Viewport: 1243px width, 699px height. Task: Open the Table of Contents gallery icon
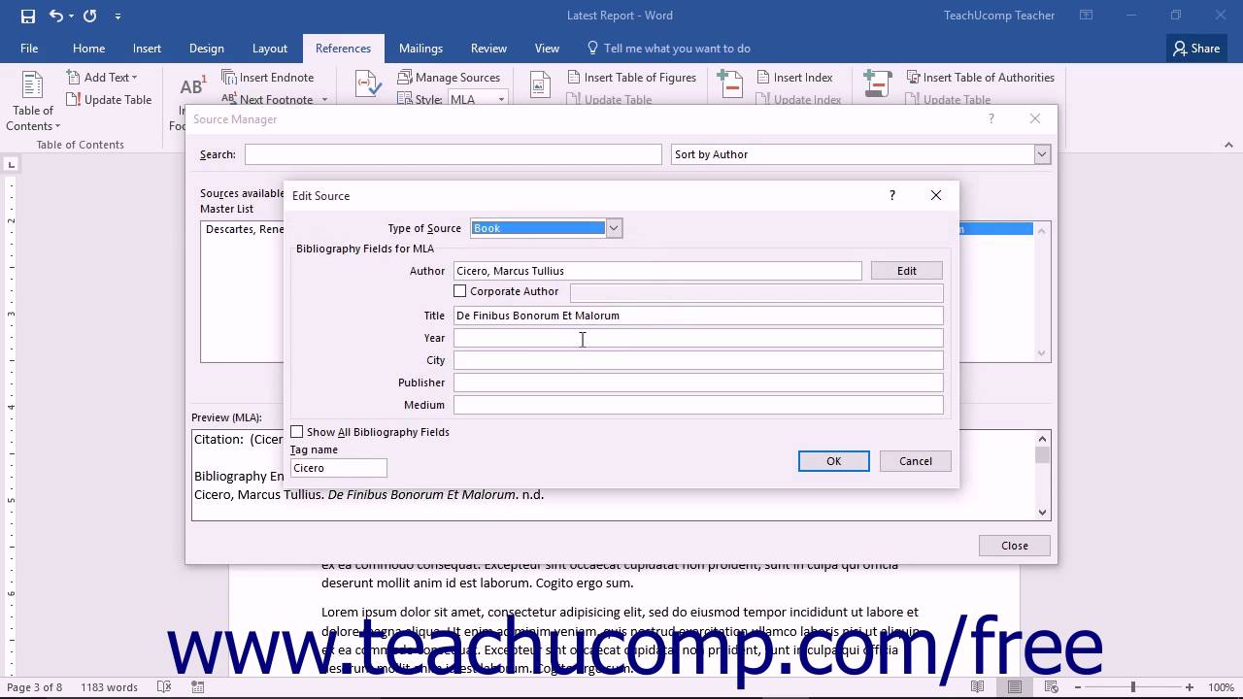[x=33, y=84]
